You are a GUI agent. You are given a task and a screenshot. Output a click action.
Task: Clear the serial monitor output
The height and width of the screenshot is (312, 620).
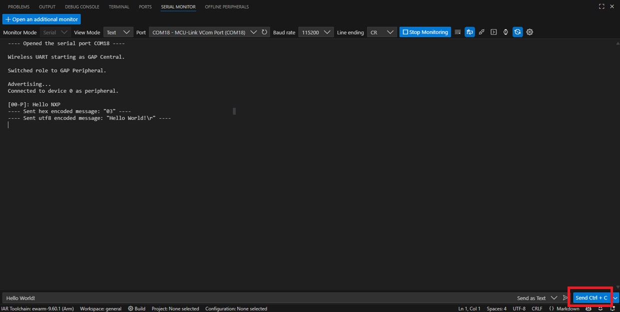[x=458, y=31]
